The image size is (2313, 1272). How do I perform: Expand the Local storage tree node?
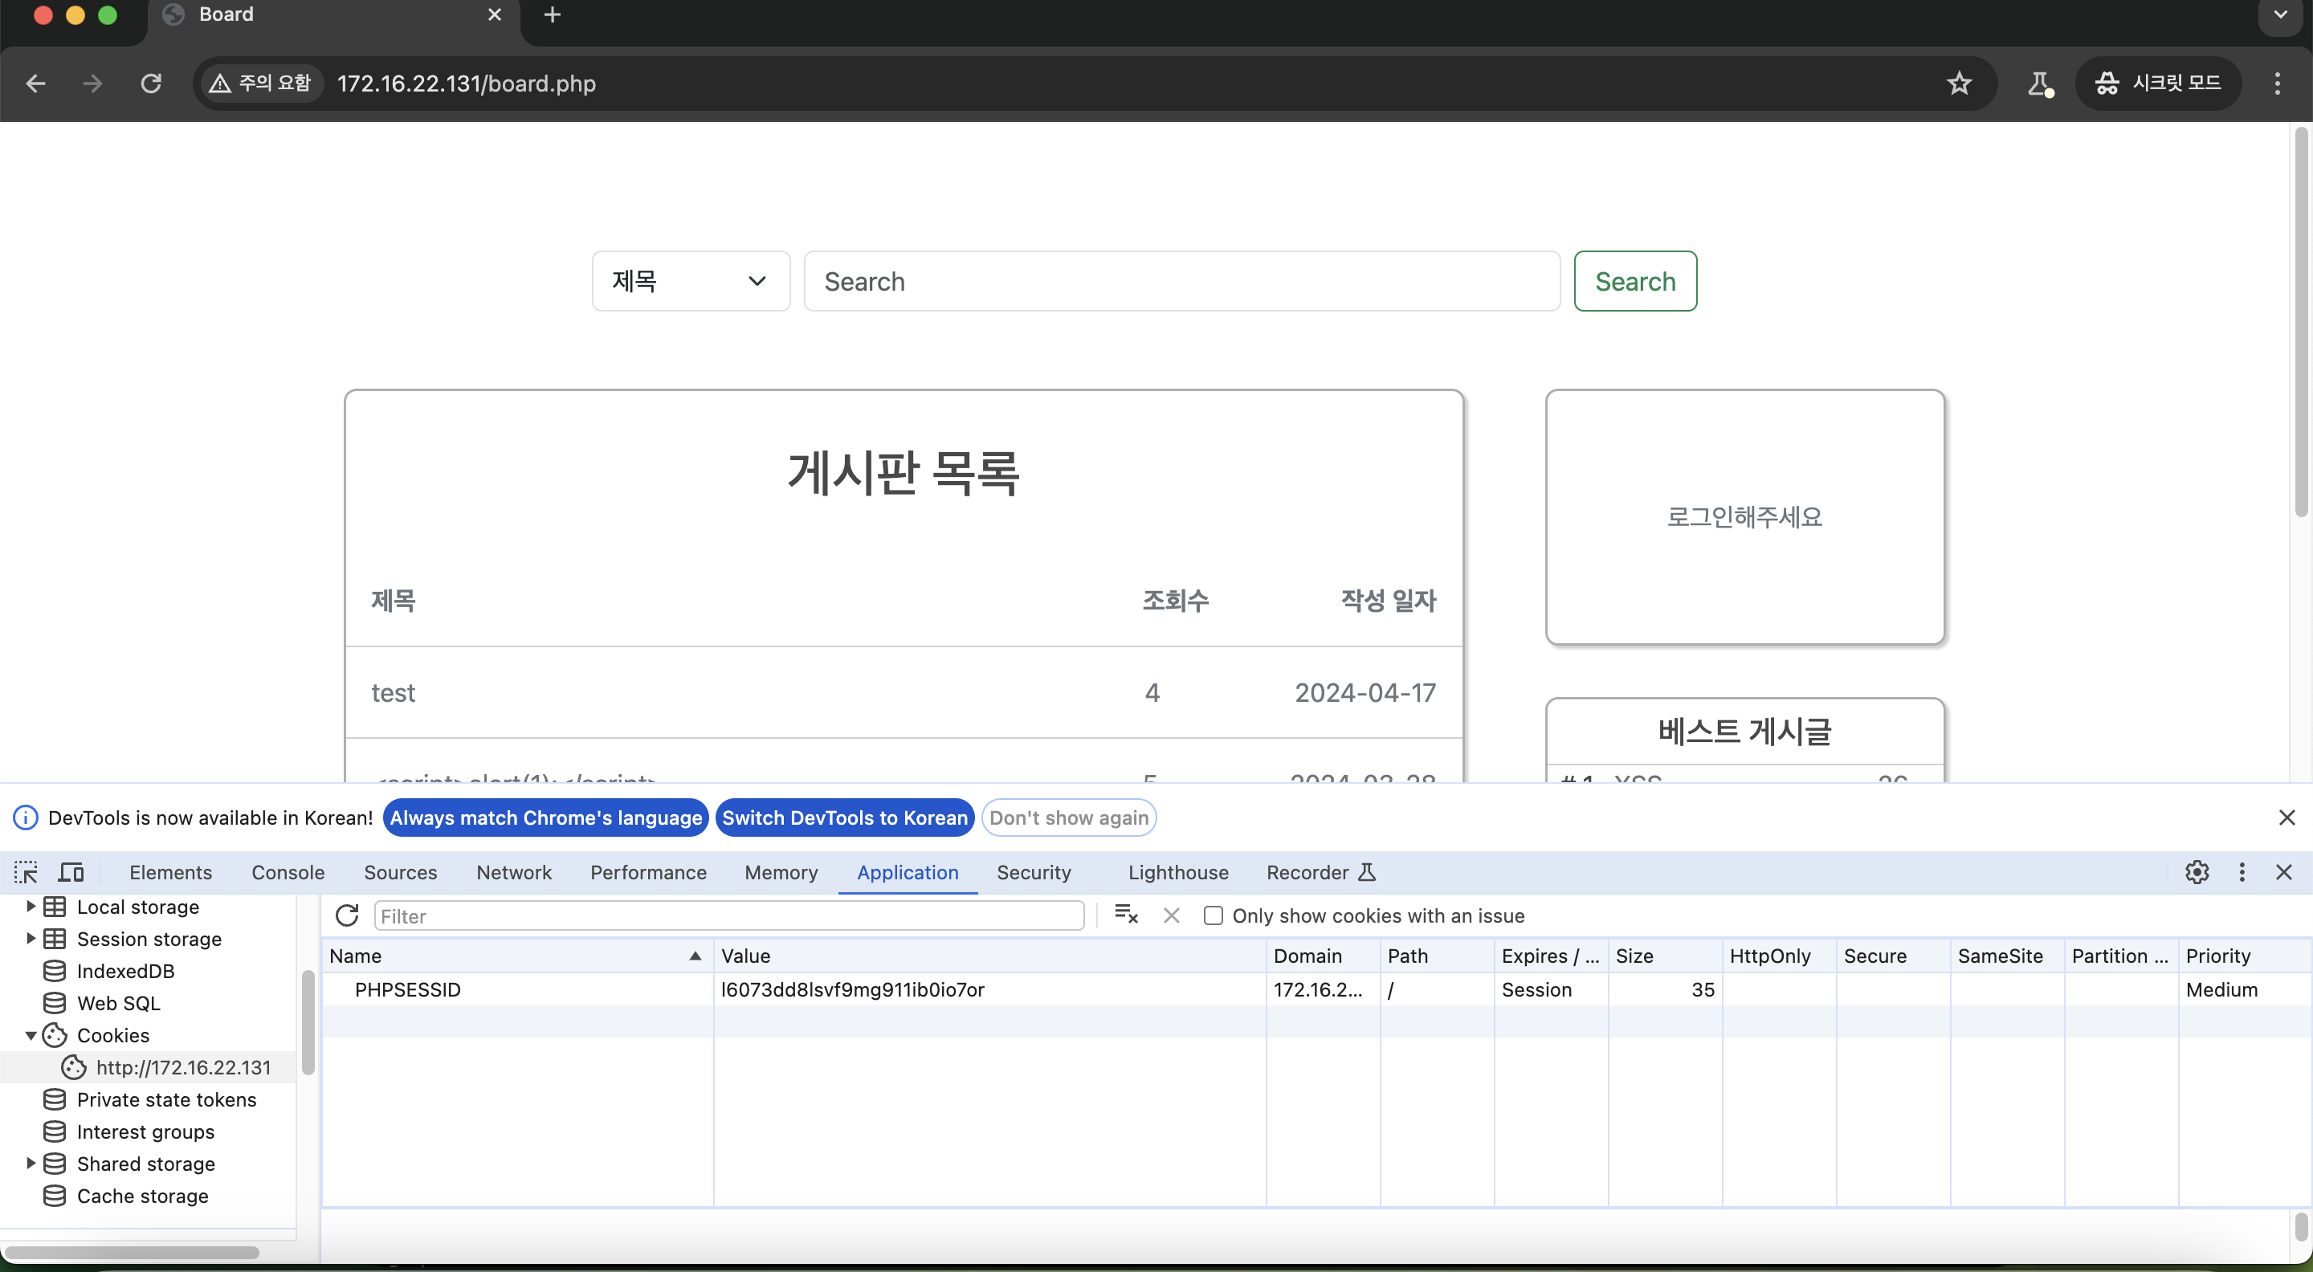point(30,907)
